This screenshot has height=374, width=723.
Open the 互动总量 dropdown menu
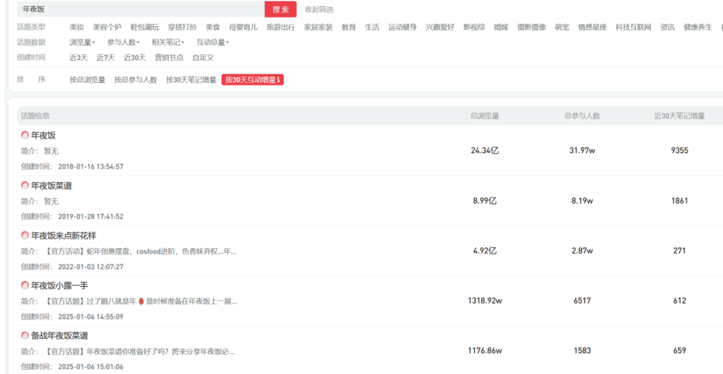click(x=212, y=42)
